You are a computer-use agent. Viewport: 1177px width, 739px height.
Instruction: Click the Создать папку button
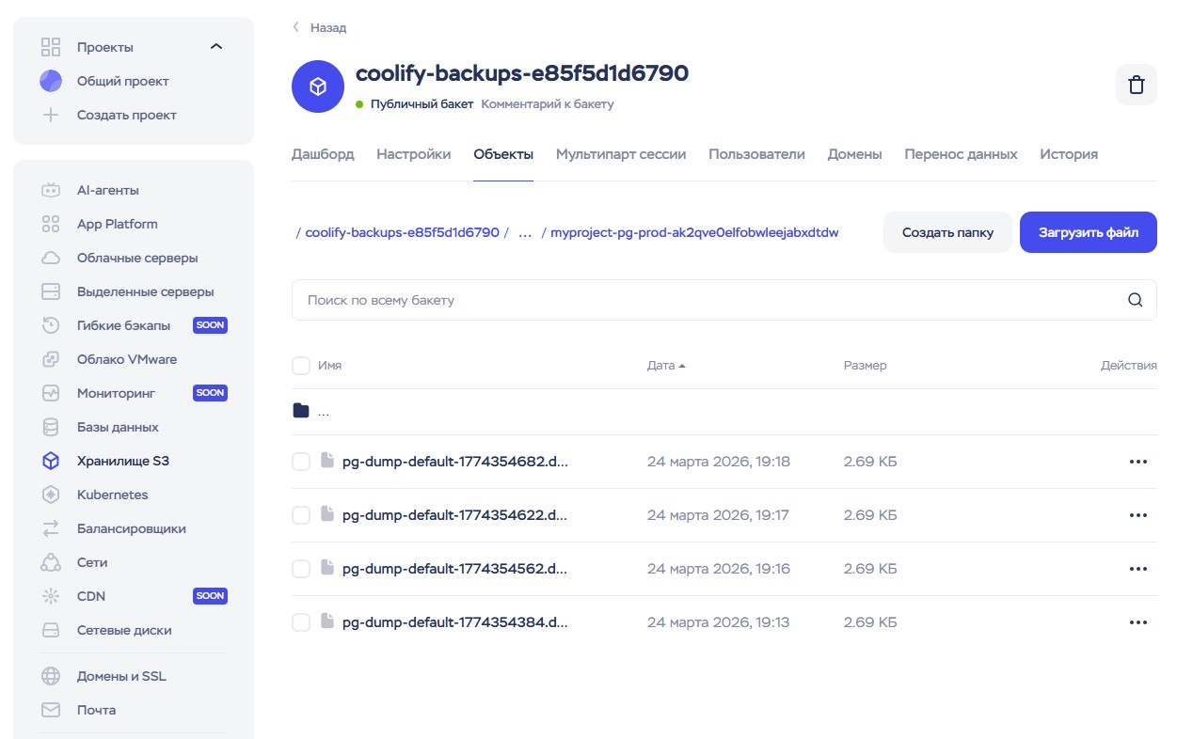[x=947, y=232]
